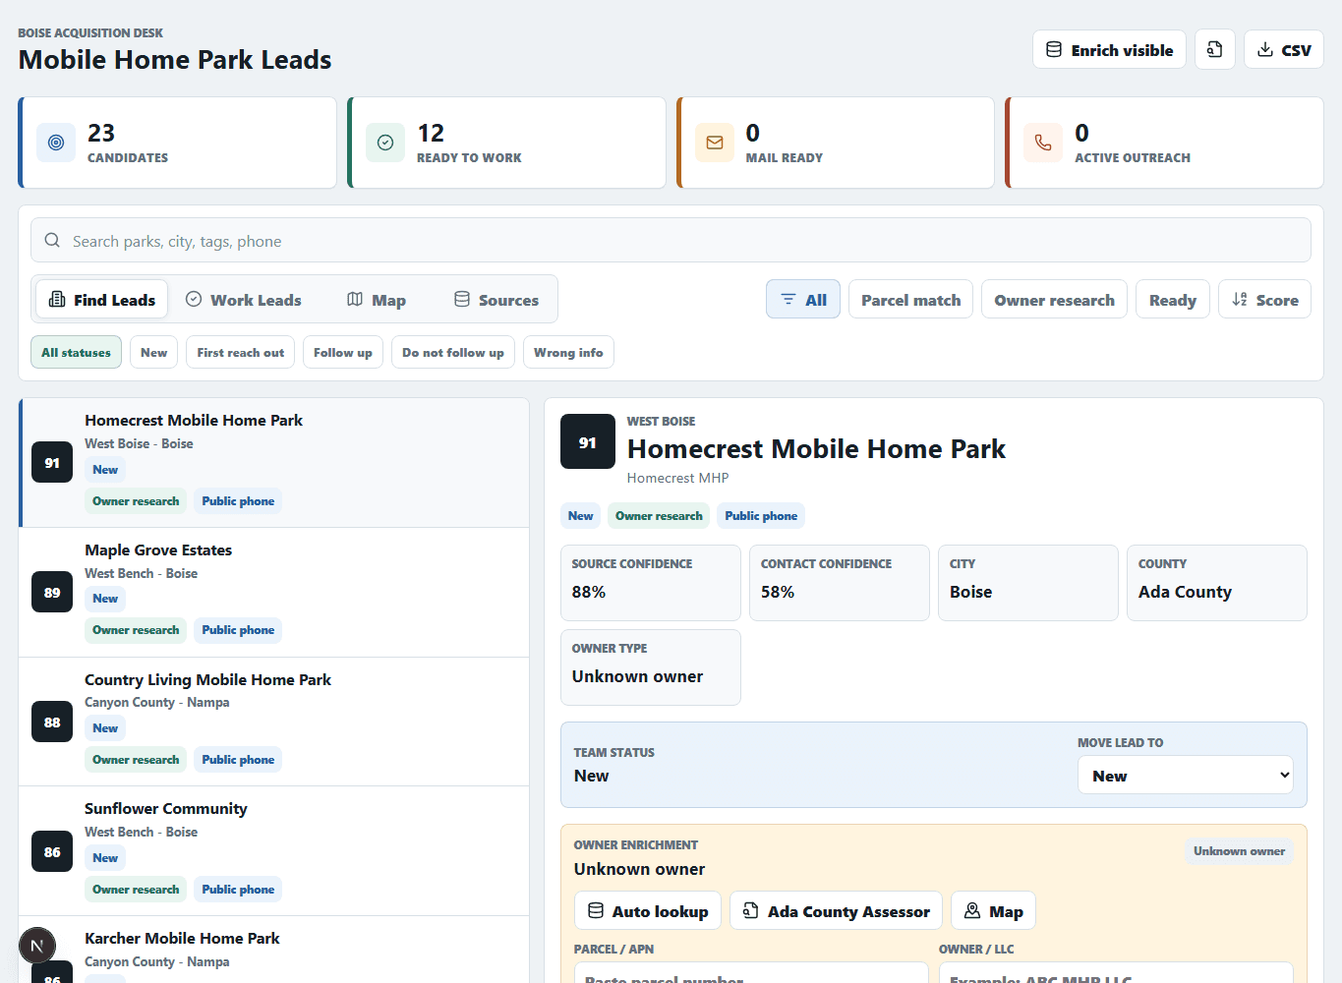Select the All filter
Screen dimensions: 1342x983
[x=803, y=300]
